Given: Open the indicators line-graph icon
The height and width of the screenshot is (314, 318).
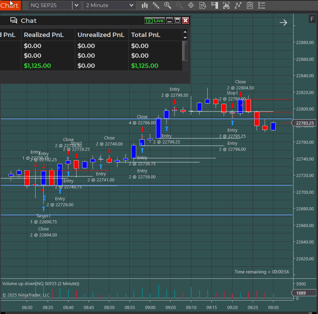Looking at the screenshot, I should click(x=238, y=5).
